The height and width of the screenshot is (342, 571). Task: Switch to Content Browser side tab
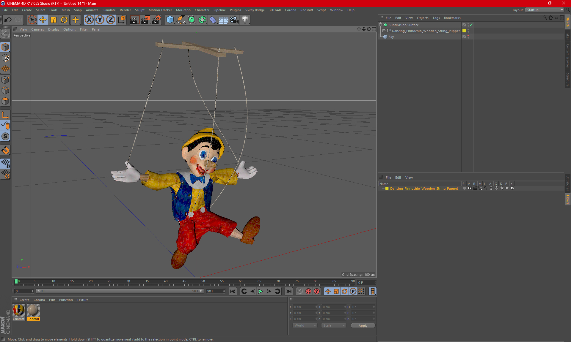(x=567, y=56)
